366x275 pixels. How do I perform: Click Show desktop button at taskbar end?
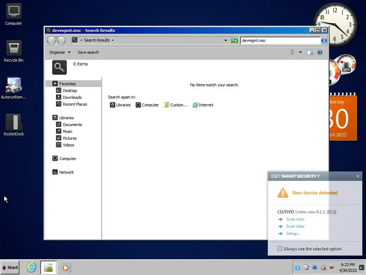coord(362,267)
